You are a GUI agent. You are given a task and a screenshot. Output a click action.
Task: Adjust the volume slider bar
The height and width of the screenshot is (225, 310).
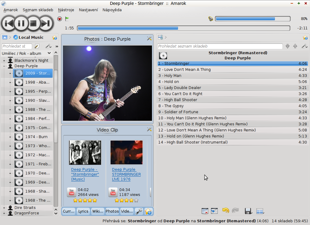253,19
